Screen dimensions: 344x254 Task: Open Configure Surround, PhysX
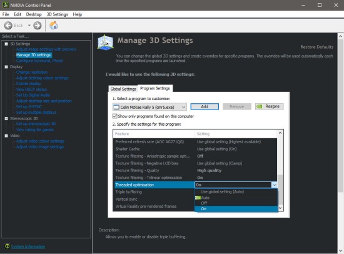[x=39, y=61]
